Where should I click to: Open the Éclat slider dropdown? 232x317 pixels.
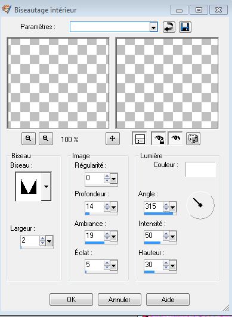click(113, 265)
